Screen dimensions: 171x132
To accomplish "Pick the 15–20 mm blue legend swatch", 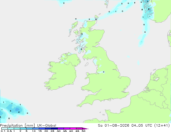I will click(42, 128).
